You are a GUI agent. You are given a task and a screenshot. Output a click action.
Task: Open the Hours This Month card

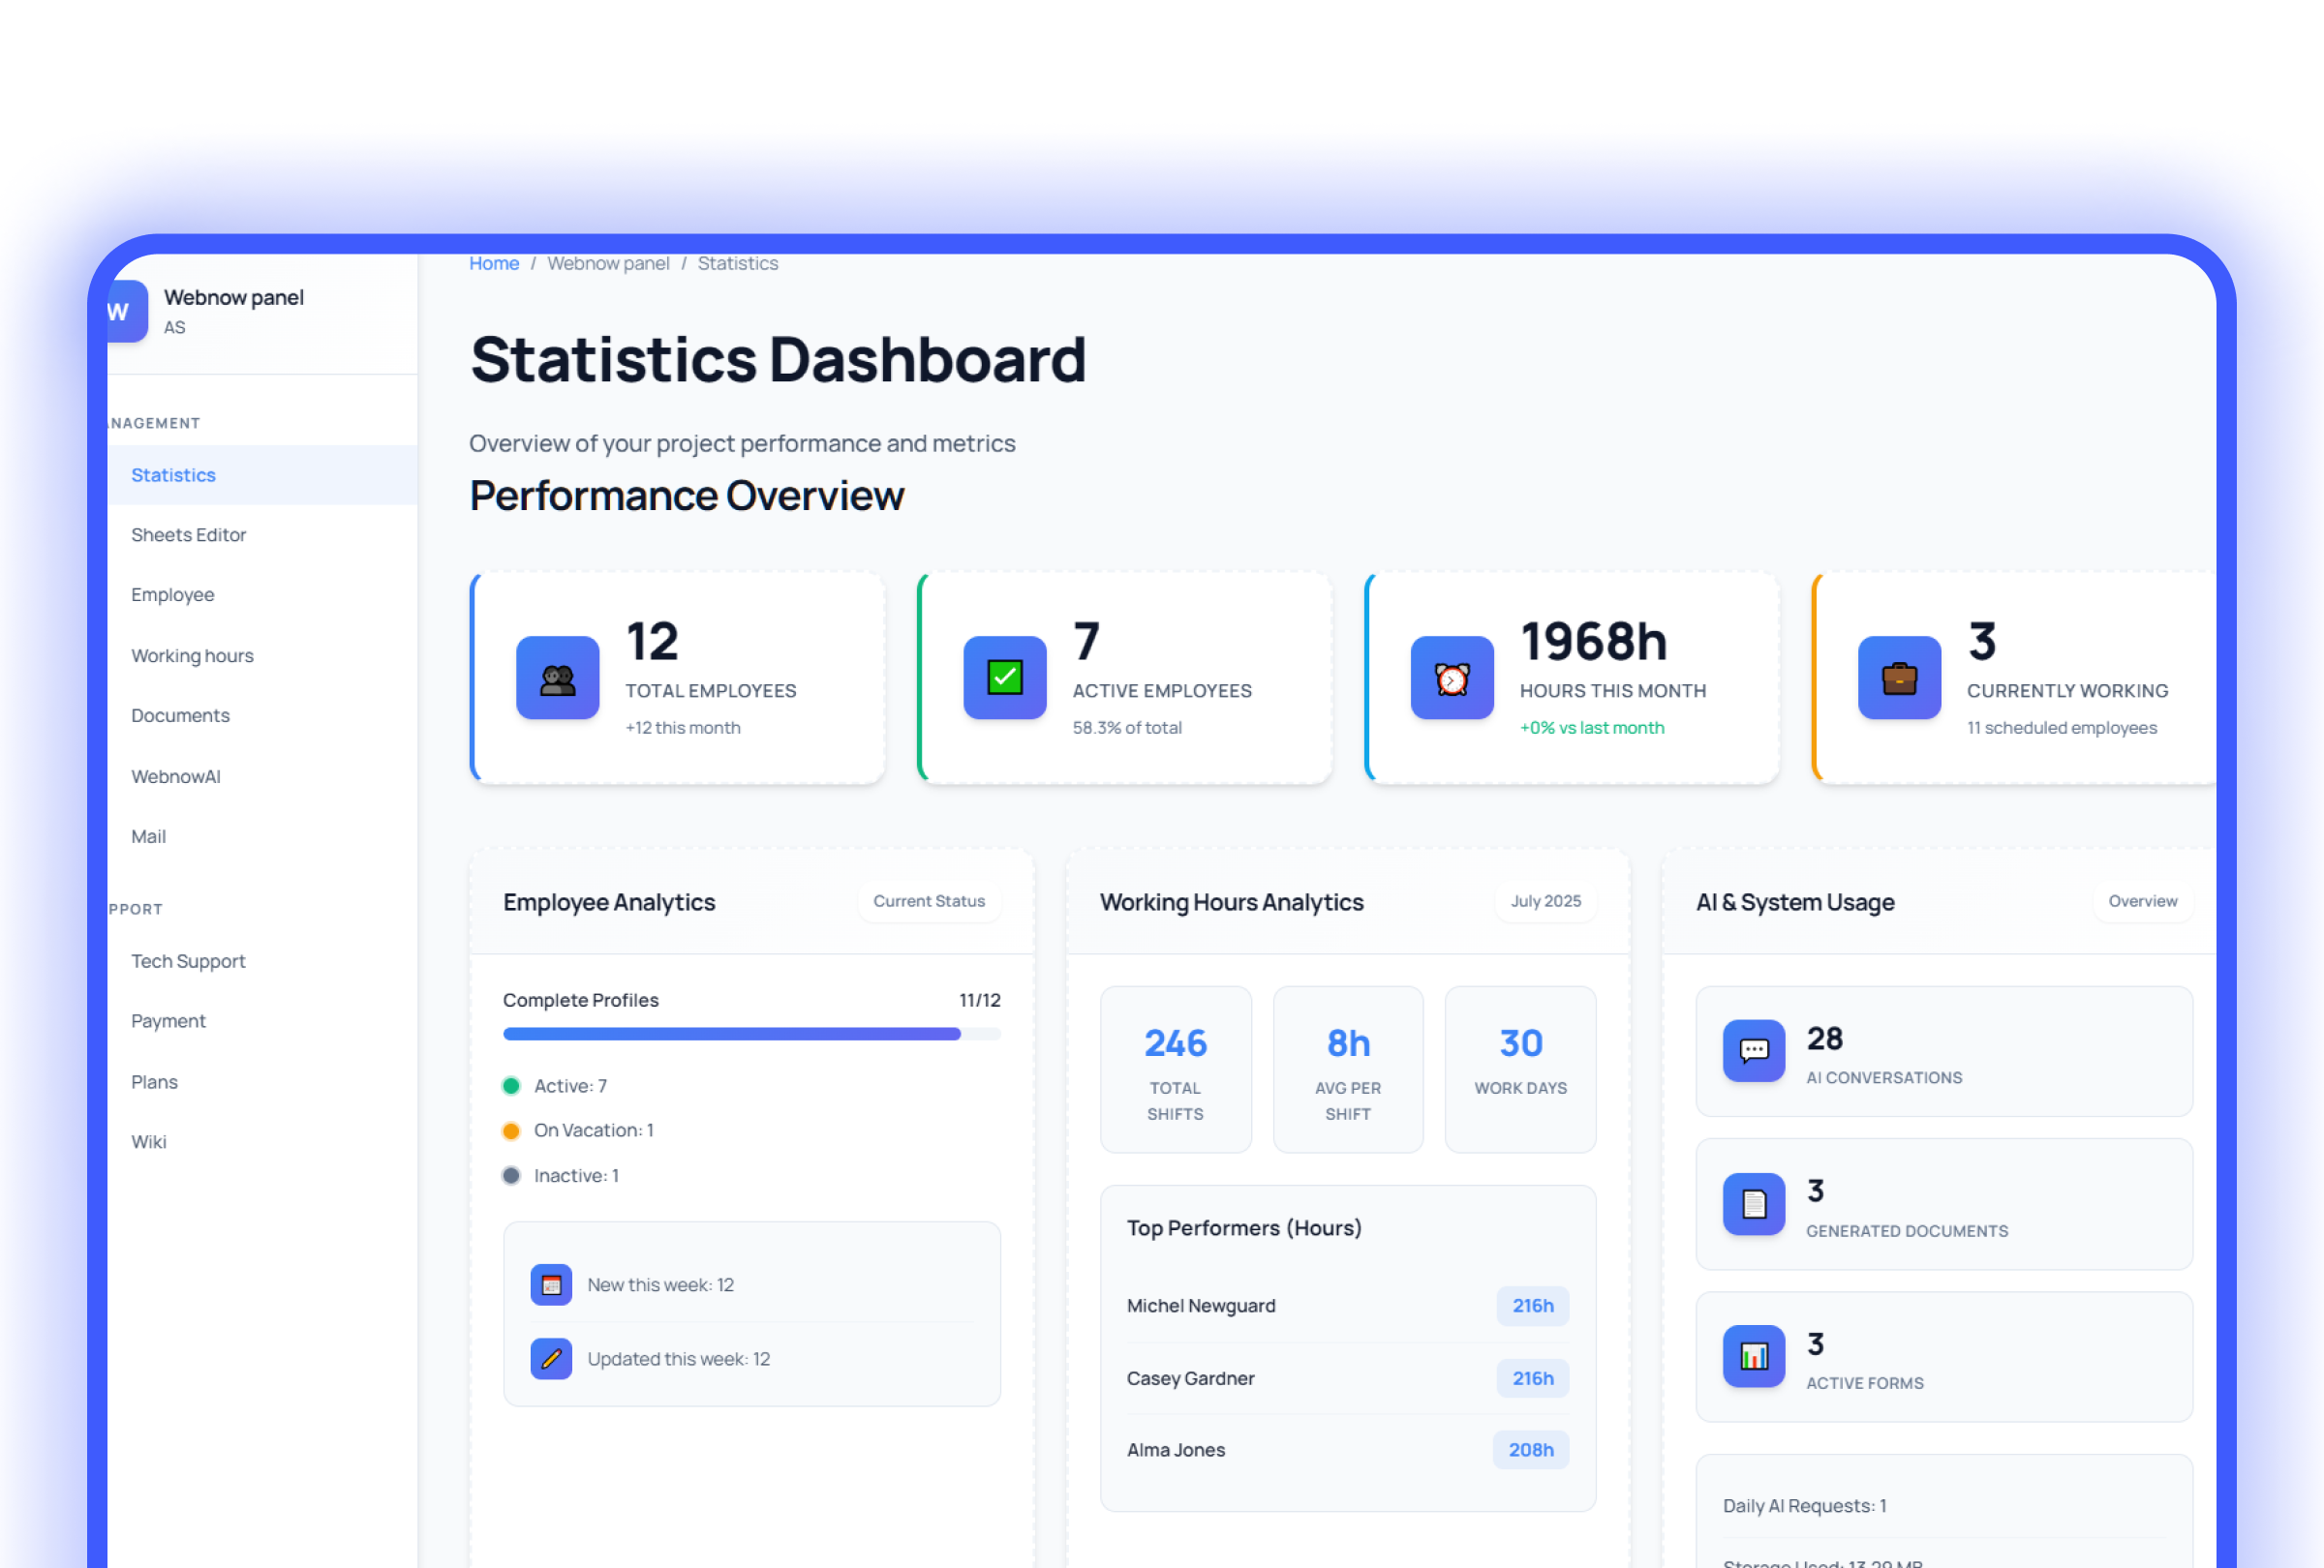pyautogui.click(x=1572, y=678)
